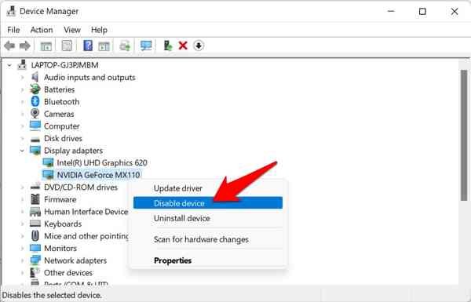Click the Firmware chip icon
Image resolution: width=471 pixels, height=302 pixels.
(x=35, y=199)
